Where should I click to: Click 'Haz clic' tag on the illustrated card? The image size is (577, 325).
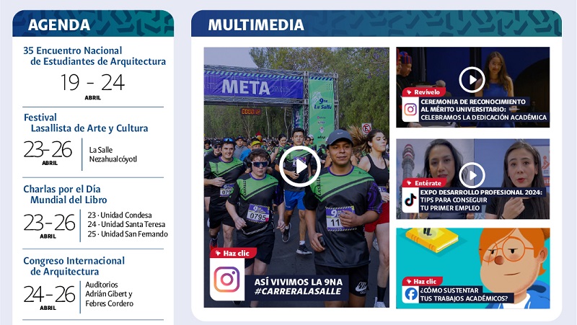[424, 281]
